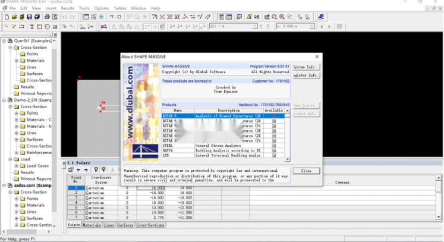The width and height of the screenshot is (444, 242).
Task: Expand the Load Cases tree node
Action: [x=17, y=166]
